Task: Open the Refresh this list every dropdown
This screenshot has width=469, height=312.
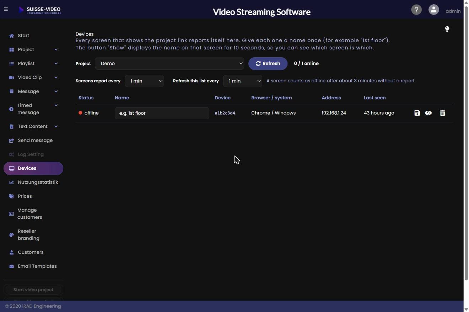Action: tap(243, 81)
